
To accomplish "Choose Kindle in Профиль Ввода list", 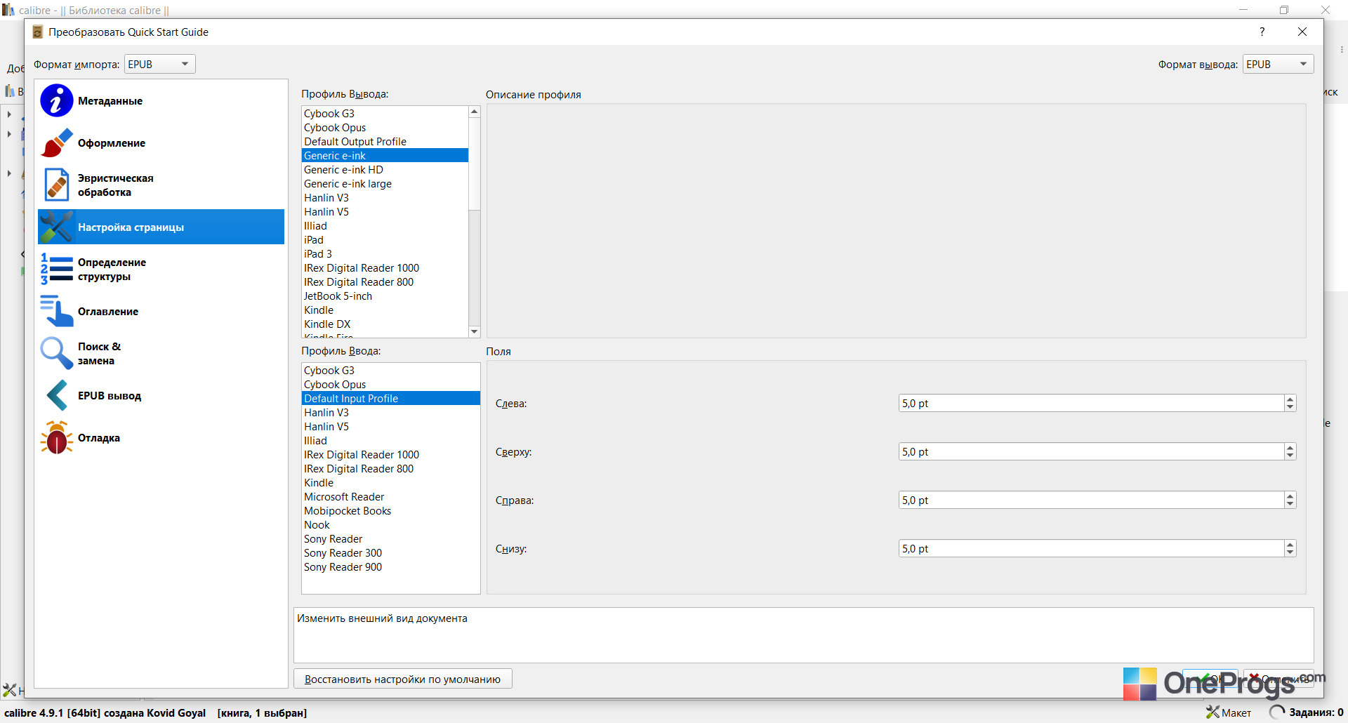I will click(391, 482).
